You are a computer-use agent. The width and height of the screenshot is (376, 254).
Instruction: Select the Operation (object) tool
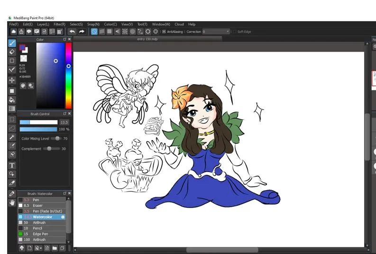12,174
